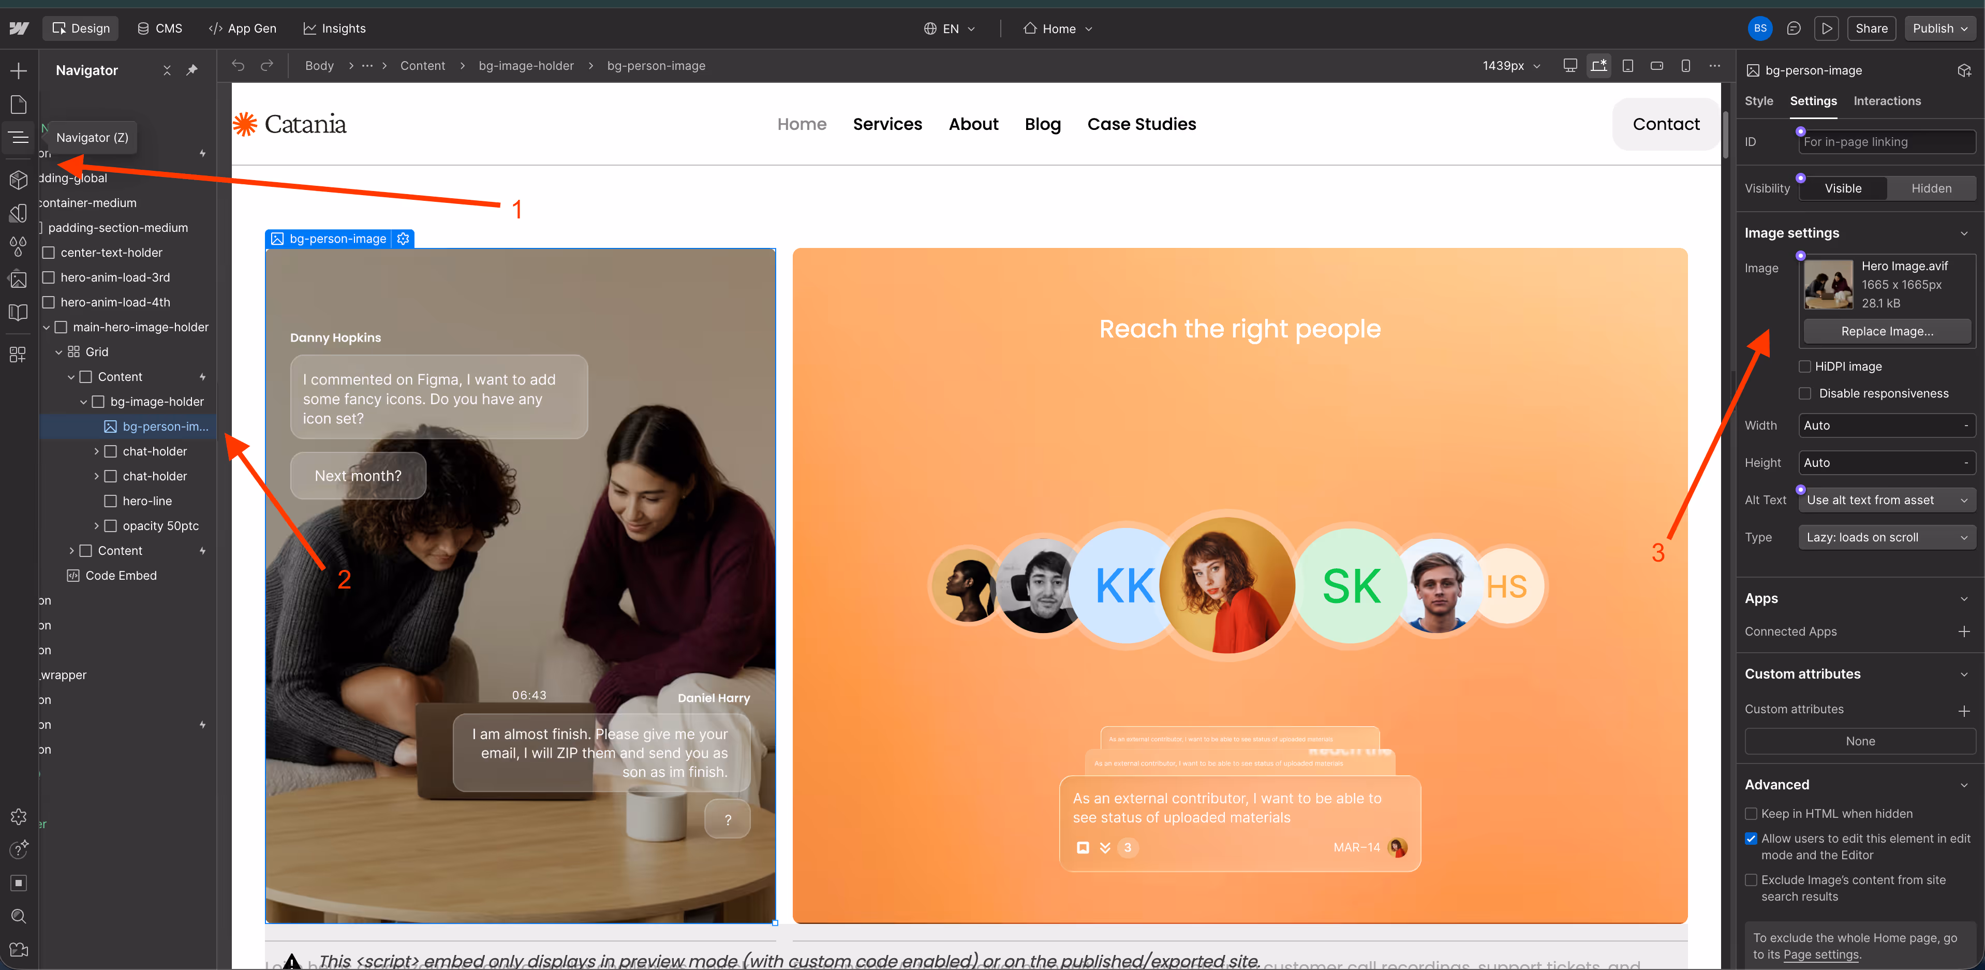This screenshot has height=970, width=1985.
Task: Click the Share button
Action: point(1871,28)
